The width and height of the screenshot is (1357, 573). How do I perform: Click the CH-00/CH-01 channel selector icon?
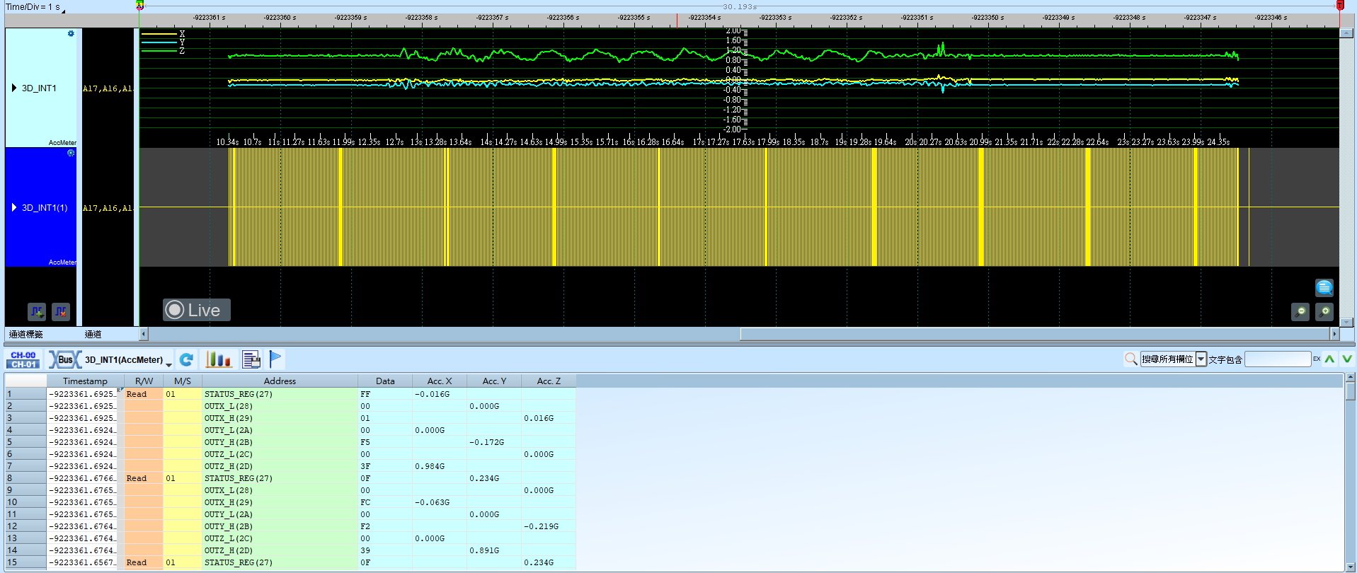[x=23, y=359]
